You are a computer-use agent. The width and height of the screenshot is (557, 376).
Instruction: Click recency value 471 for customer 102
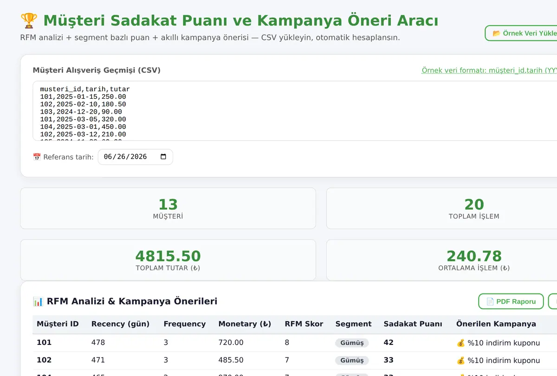98,360
